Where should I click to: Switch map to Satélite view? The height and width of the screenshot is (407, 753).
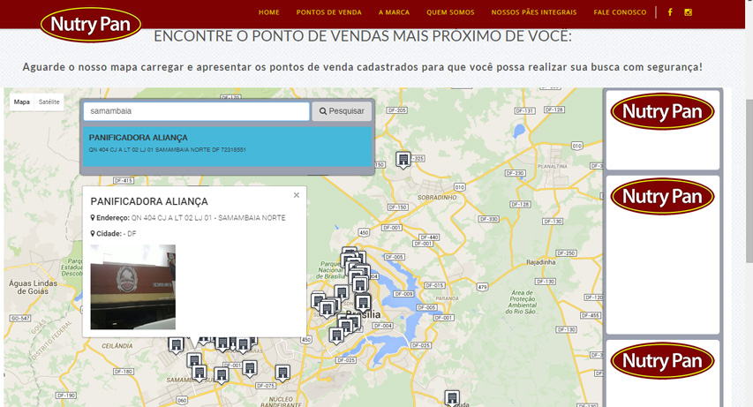click(49, 102)
